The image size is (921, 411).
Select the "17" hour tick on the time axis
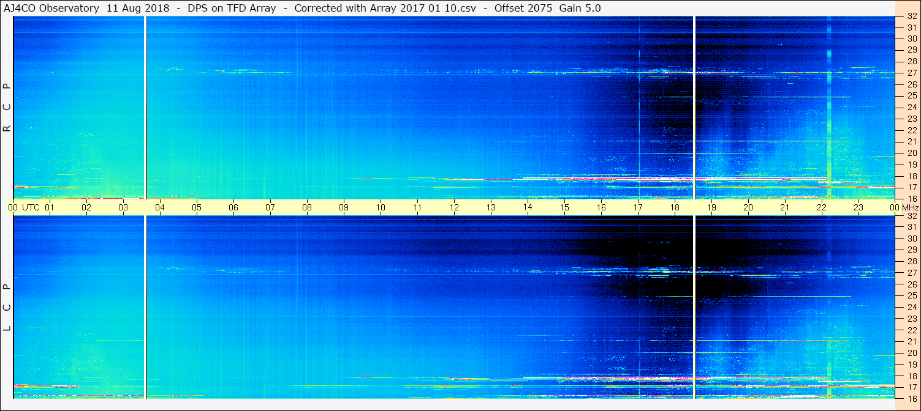(x=638, y=207)
